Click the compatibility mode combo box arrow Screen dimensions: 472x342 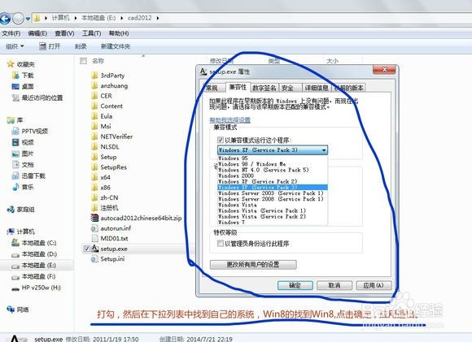coord(324,150)
